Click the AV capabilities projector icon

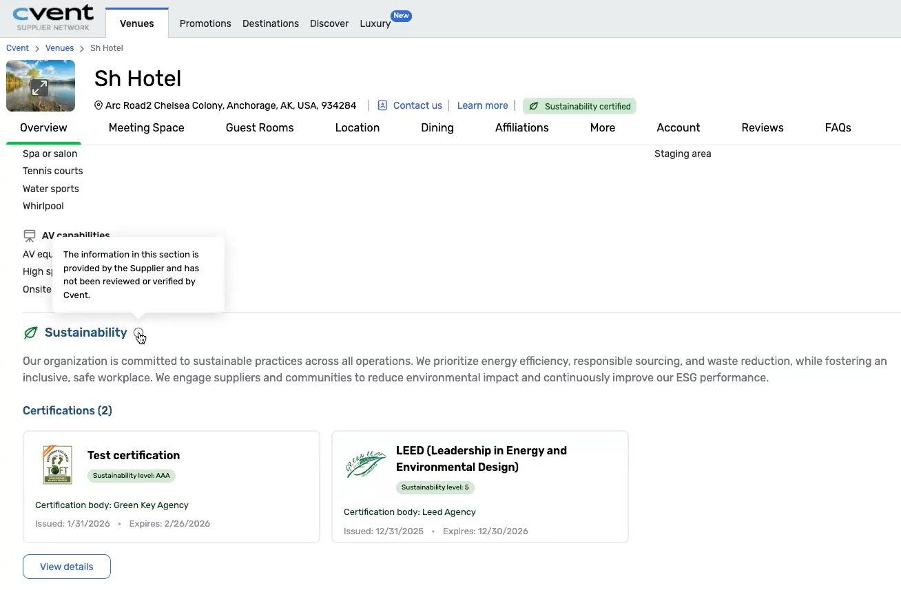click(x=30, y=236)
